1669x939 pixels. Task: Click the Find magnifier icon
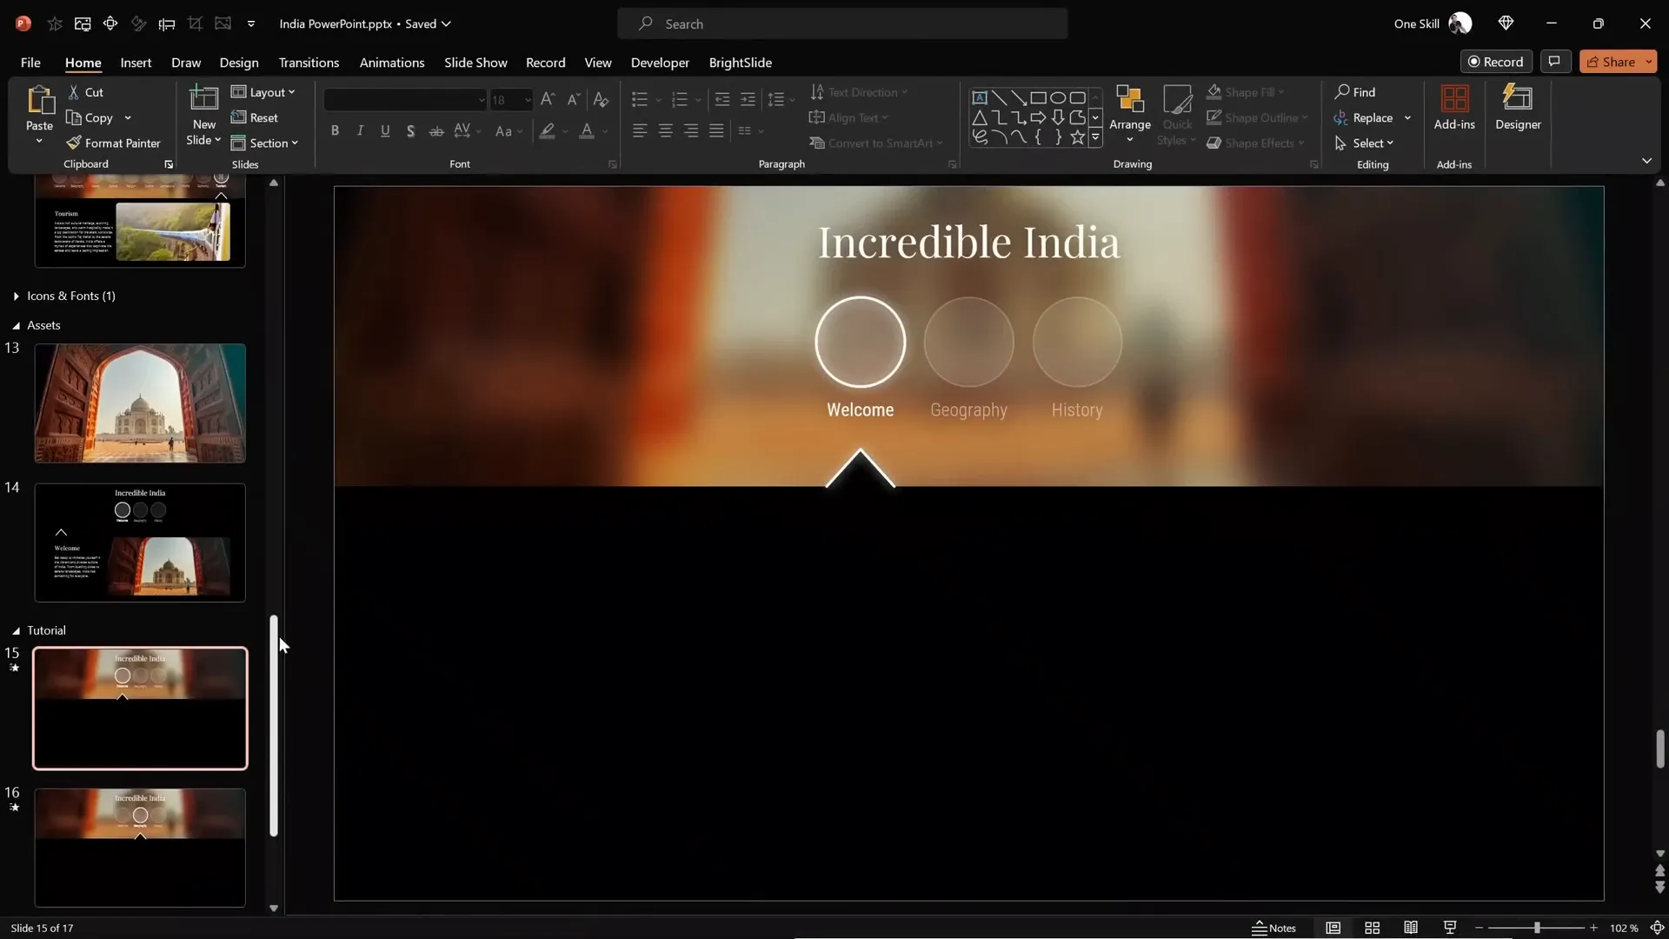tap(1342, 91)
